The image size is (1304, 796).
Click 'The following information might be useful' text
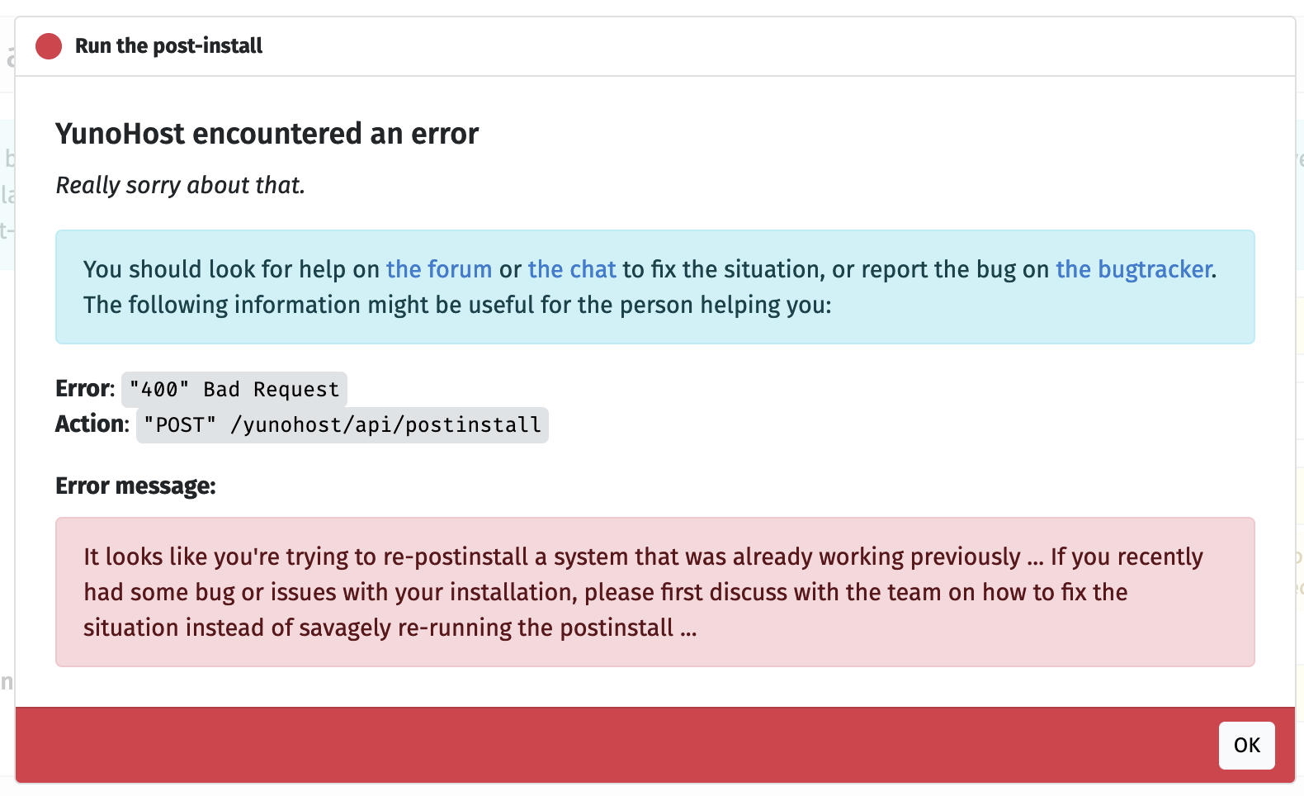pyautogui.click(x=457, y=305)
